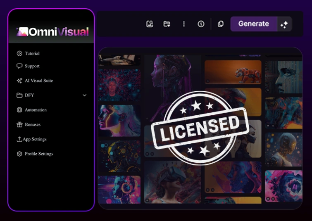Open the Bonuses gift icon
312x221 pixels.
[x=19, y=124]
